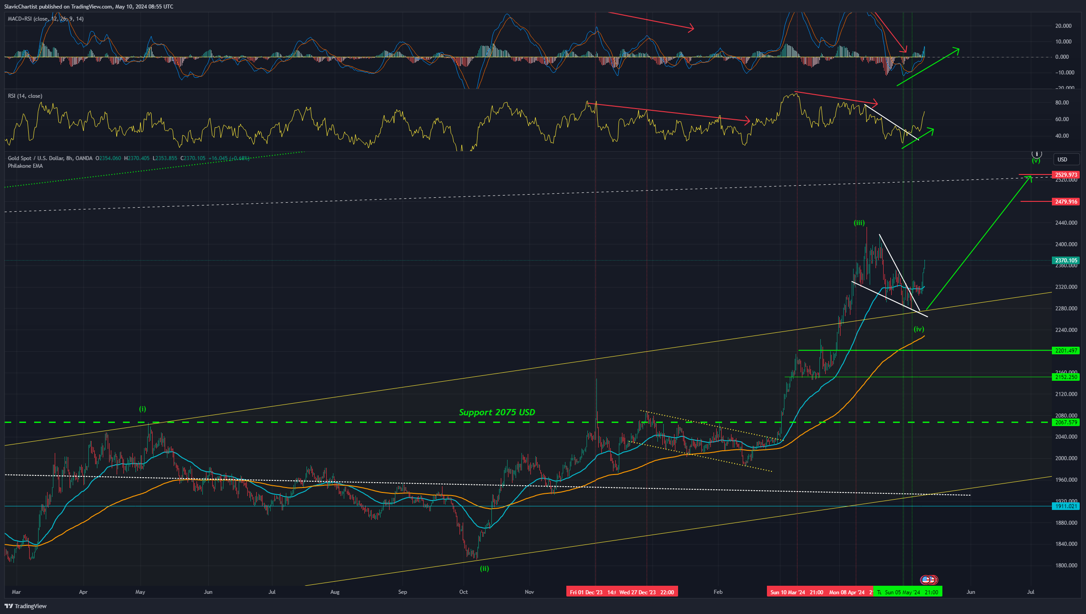Click the 40.00 tick on RSI scale
The width and height of the screenshot is (1086, 614).
(x=1062, y=136)
